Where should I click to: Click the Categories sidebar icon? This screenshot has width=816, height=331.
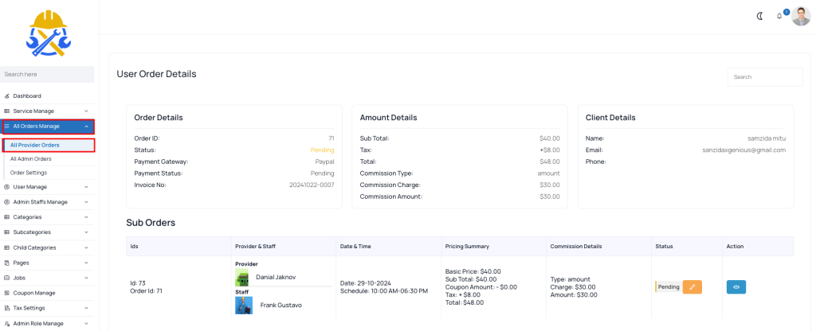click(x=6, y=217)
